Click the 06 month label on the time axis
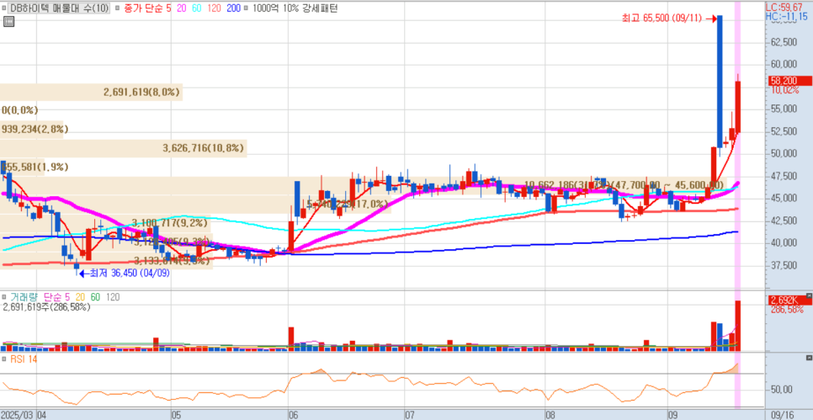 point(293,415)
